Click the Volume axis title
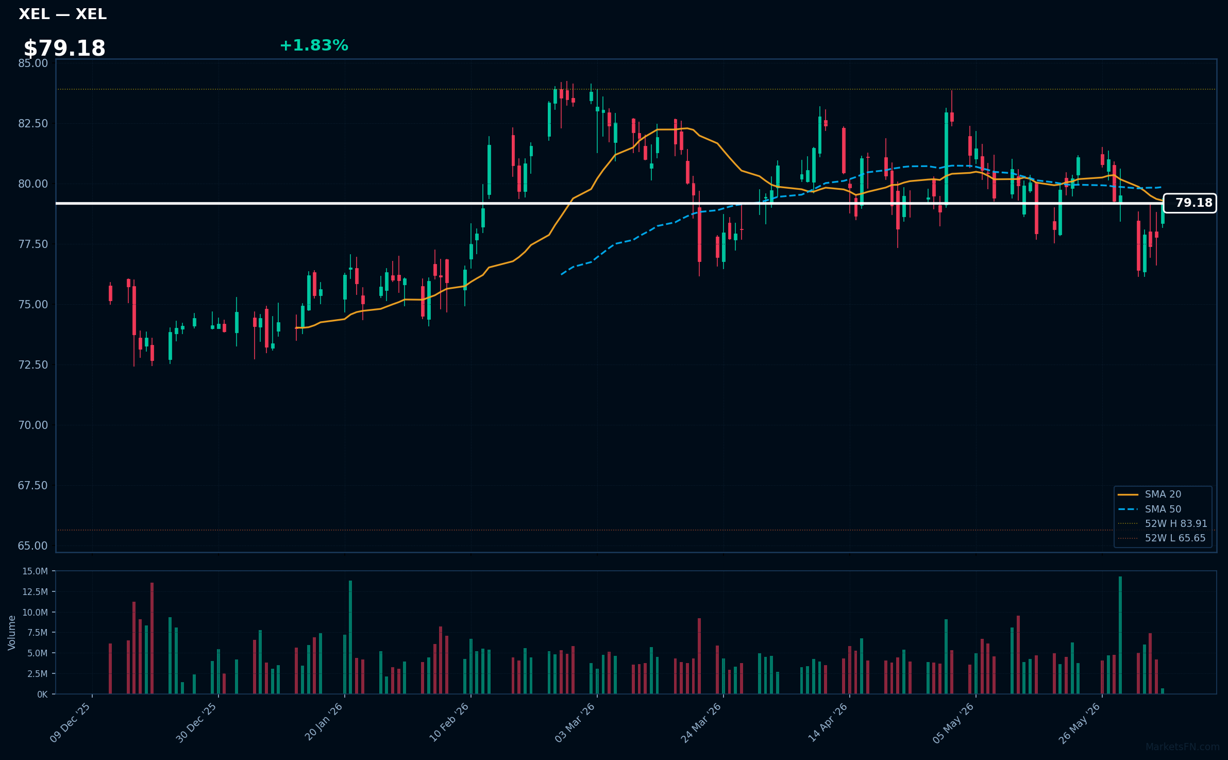 (12, 633)
